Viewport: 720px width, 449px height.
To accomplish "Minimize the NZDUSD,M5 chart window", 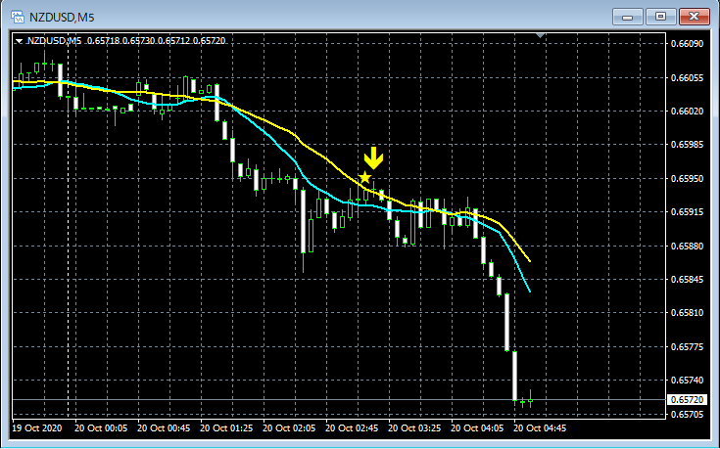I will pyautogui.click(x=627, y=17).
